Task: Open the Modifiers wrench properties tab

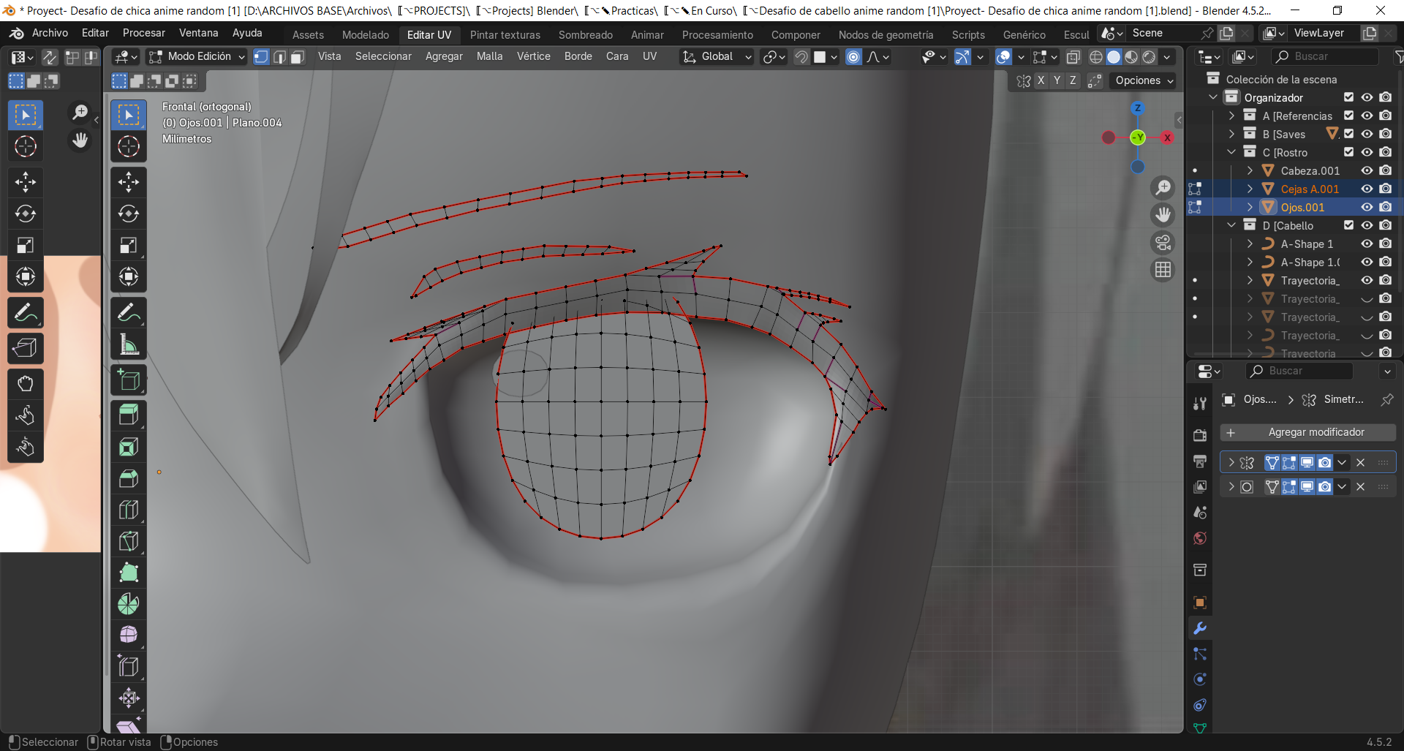Action: 1200,628
